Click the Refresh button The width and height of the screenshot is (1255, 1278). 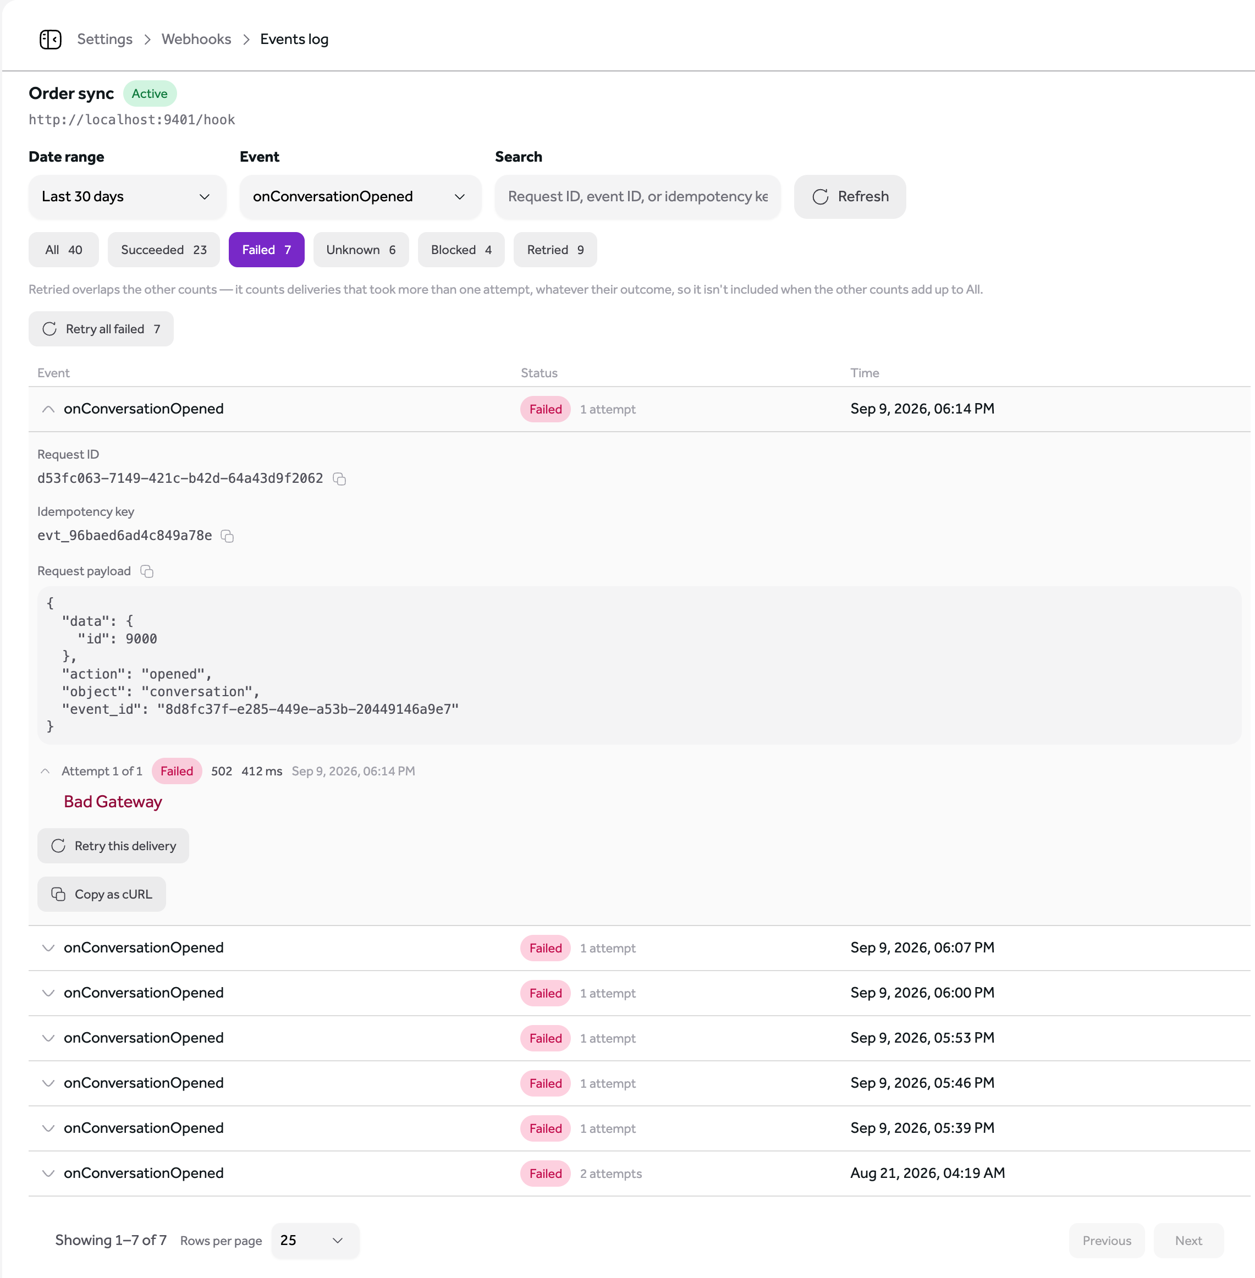850,196
